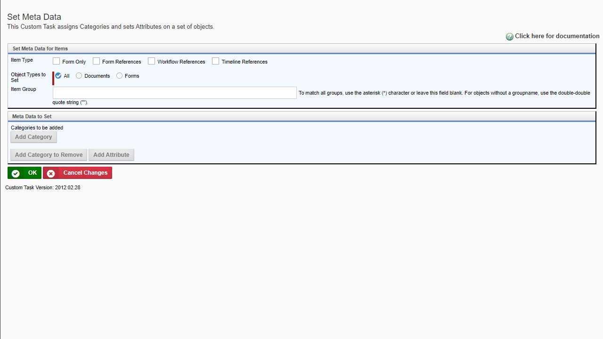Click the Custom Task description sentence
603x339 pixels.
111,27
